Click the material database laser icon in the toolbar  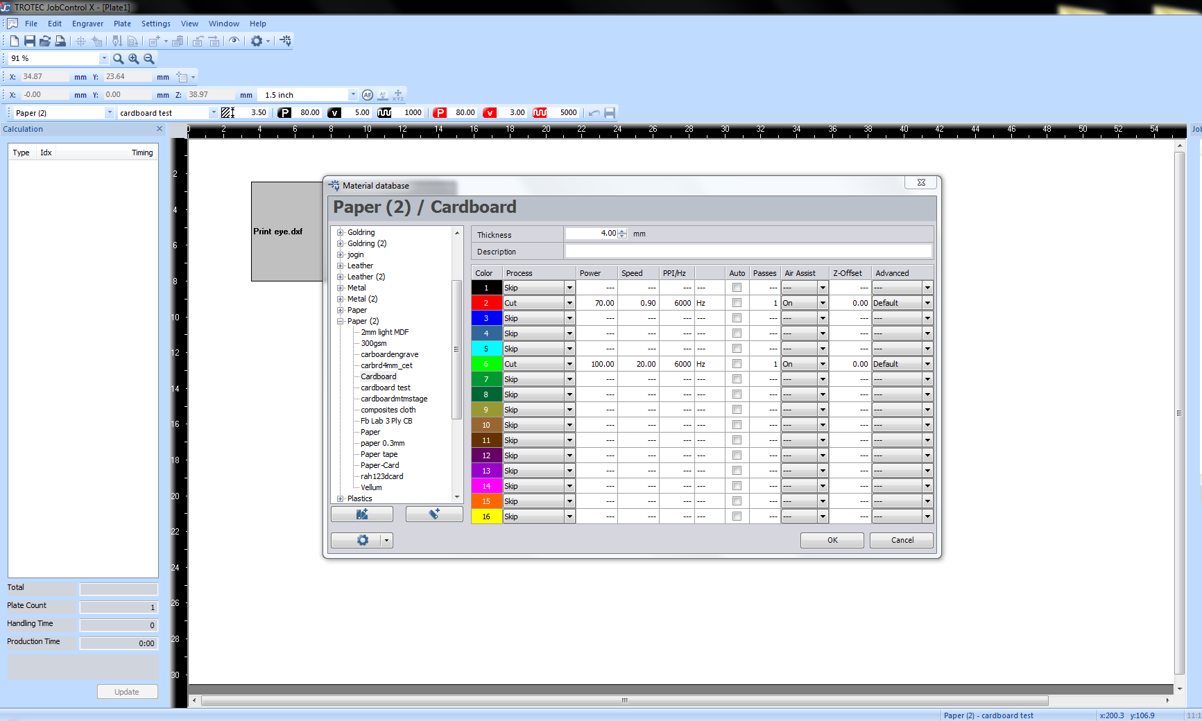coord(285,41)
